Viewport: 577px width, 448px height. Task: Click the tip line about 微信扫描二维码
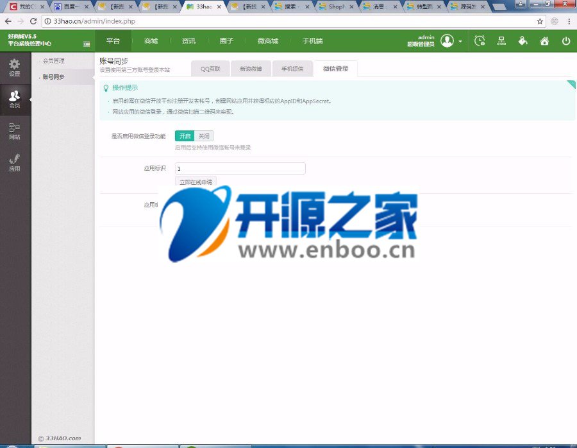[173, 112]
